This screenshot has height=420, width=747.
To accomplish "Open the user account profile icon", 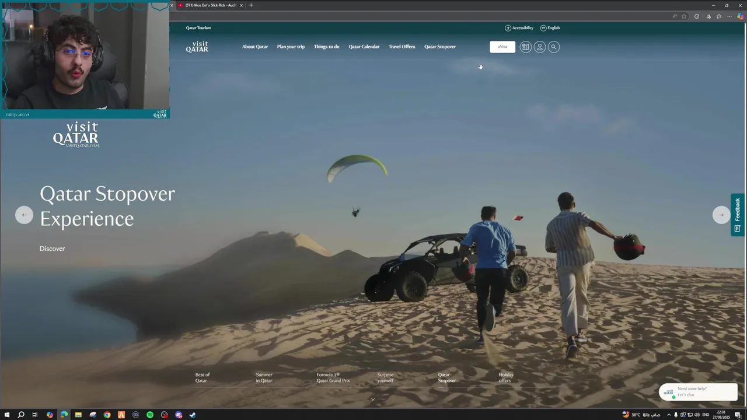I will coord(540,47).
